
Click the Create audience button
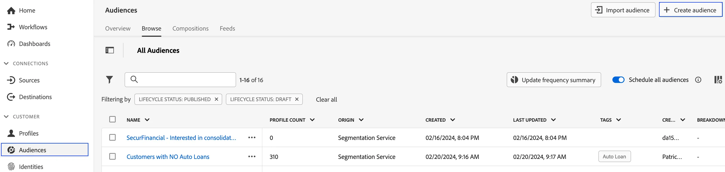pyautogui.click(x=691, y=10)
